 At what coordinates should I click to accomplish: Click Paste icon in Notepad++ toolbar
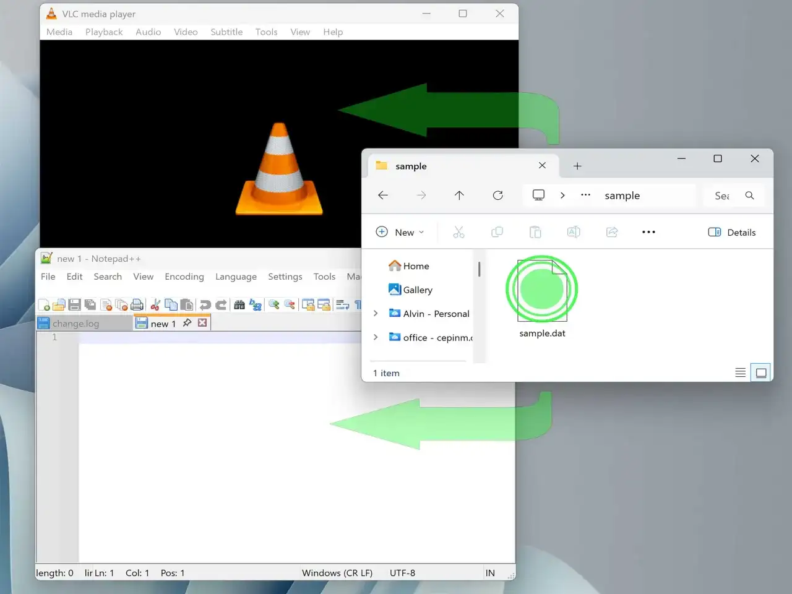coord(186,304)
